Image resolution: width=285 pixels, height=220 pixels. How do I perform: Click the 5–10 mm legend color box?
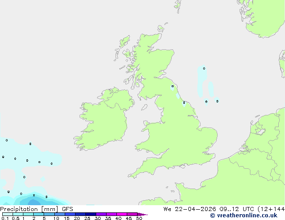(49, 214)
